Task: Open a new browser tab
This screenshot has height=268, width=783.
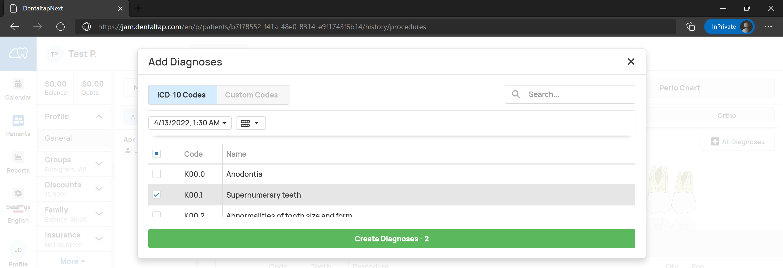Action: point(138,8)
